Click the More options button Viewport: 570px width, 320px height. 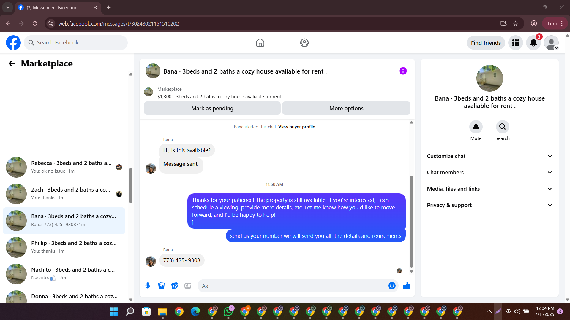346,109
